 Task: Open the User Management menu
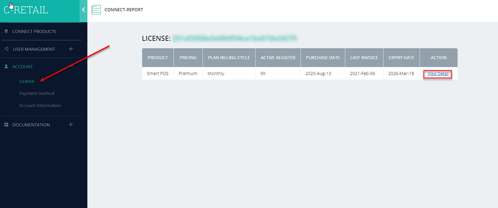(34, 49)
